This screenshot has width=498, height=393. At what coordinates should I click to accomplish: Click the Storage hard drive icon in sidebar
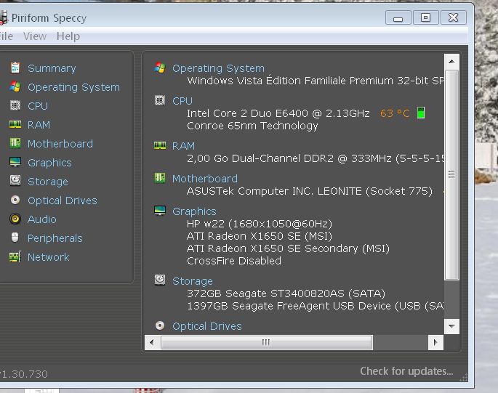coord(15,181)
